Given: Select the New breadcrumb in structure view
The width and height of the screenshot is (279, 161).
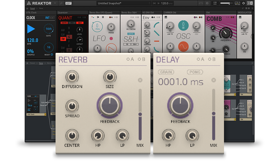Looking at the screenshot, I should [41, 63].
